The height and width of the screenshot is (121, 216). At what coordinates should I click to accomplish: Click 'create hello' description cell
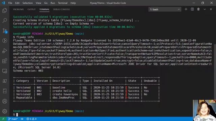pos(62,91)
